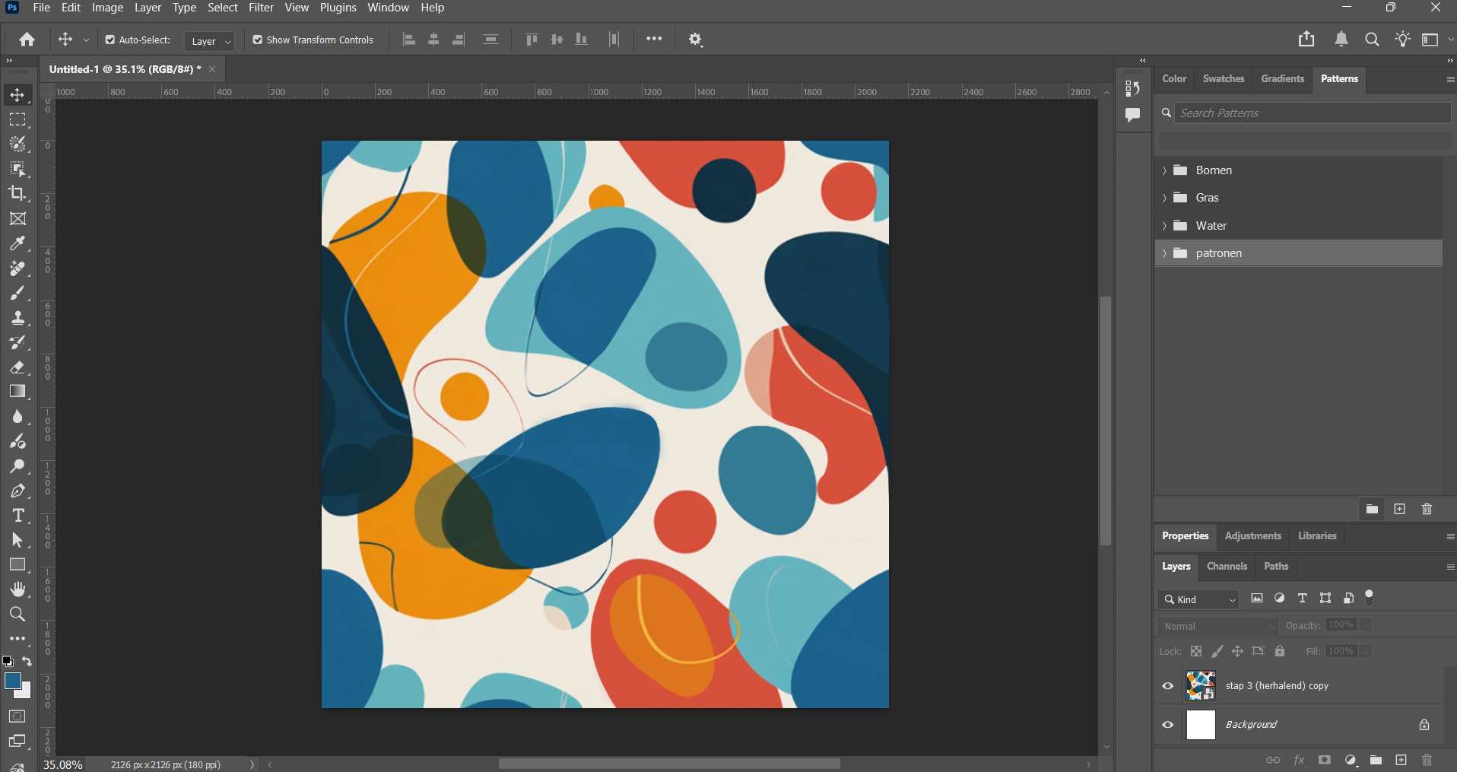This screenshot has height=772, width=1457.
Task: Select the Hand tool
Action: point(17,589)
